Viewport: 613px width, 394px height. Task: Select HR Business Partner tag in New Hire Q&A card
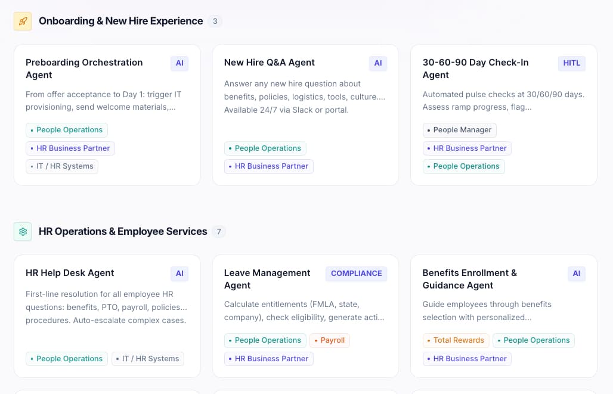tap(268, 166)
